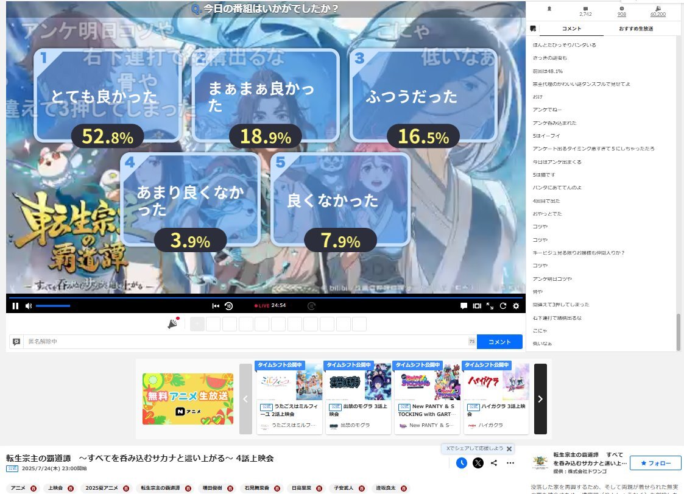This screenshot has height=494, width=684.
Task: Show previous carousel items with left arrow
Action: pos(245,399)
